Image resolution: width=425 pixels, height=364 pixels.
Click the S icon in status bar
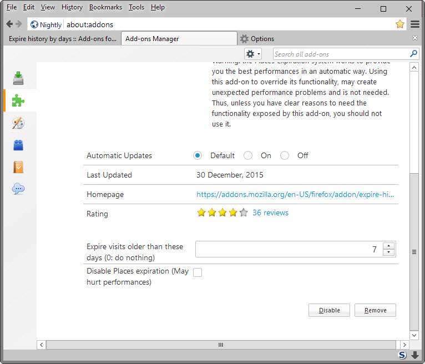tap(402, 355)
